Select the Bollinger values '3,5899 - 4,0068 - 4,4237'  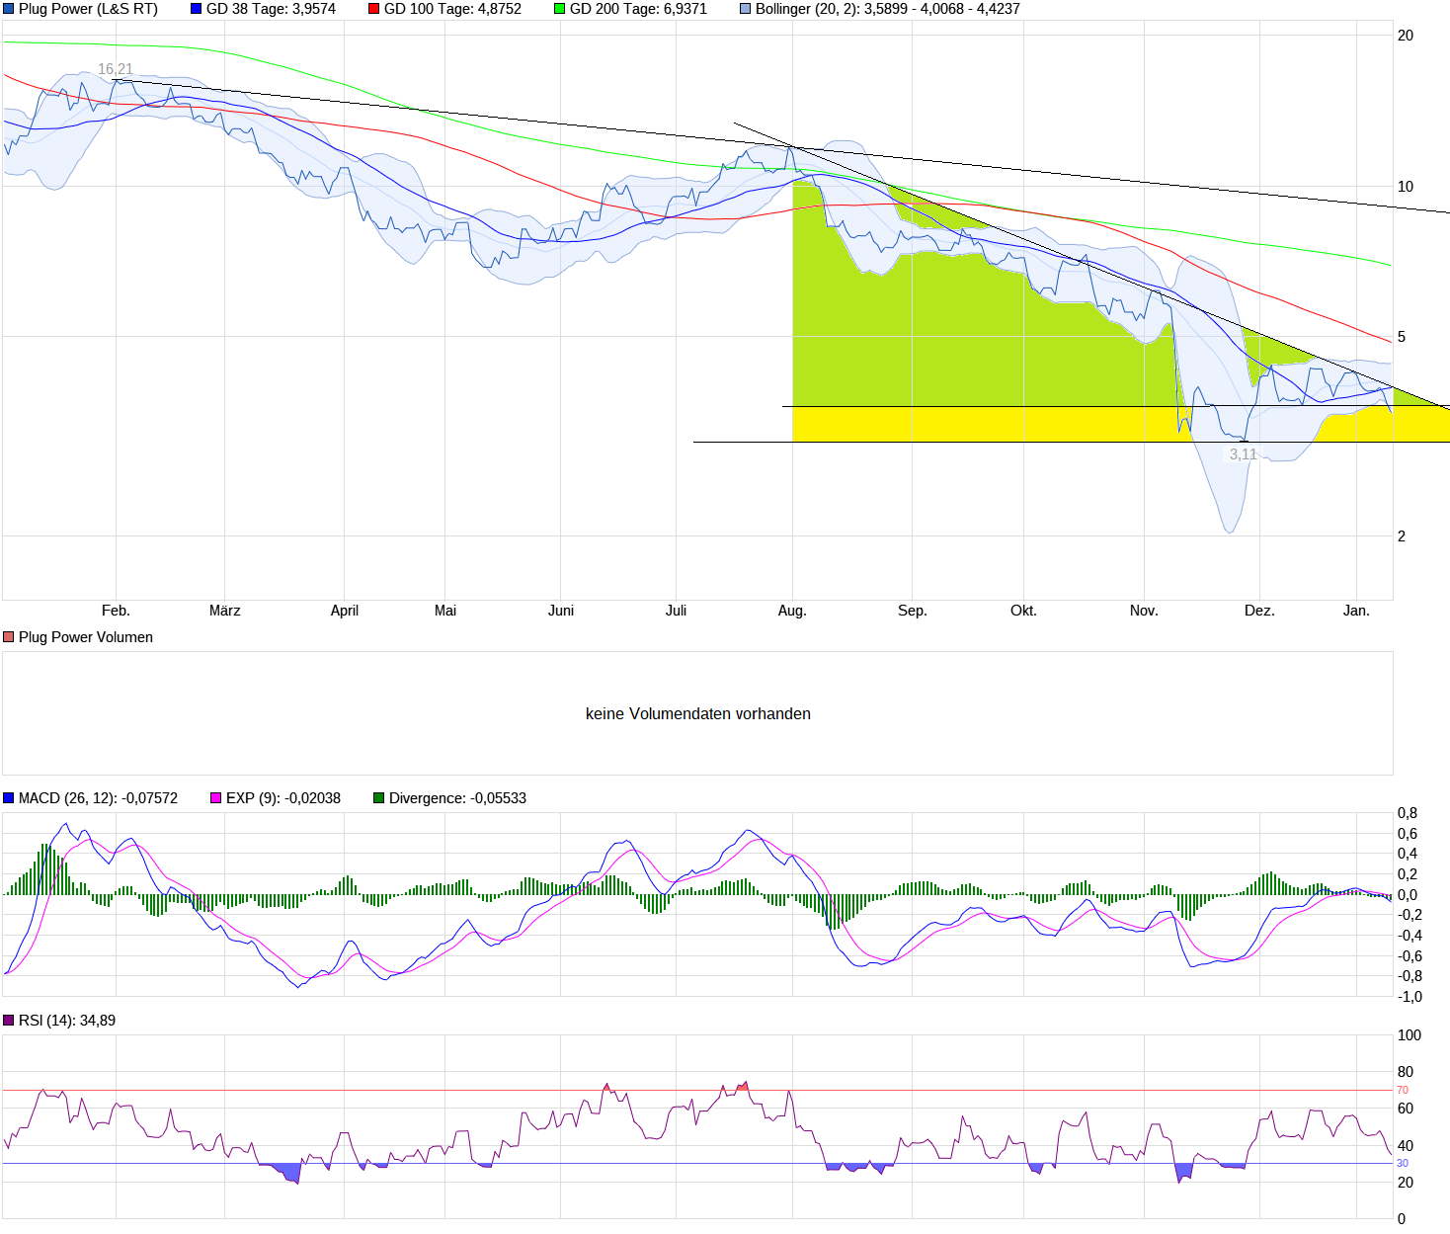tap(942, 9)
